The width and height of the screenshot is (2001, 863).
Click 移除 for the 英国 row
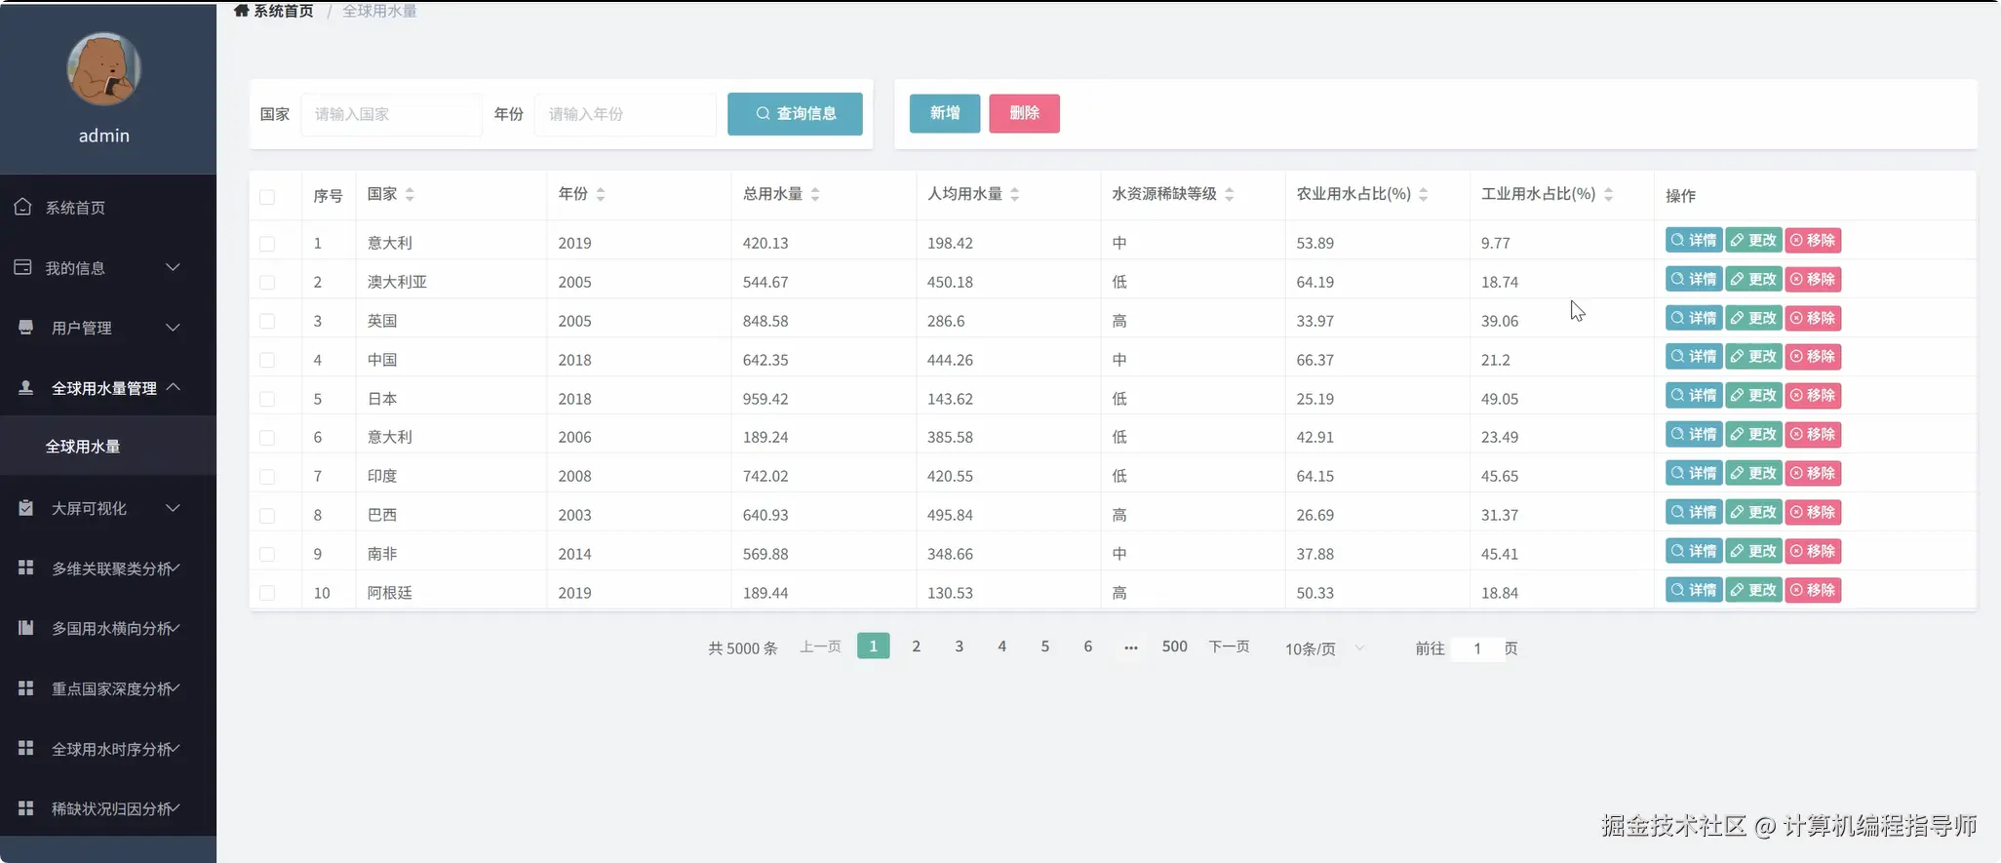pyautogui.click(x=1813, y=318)
